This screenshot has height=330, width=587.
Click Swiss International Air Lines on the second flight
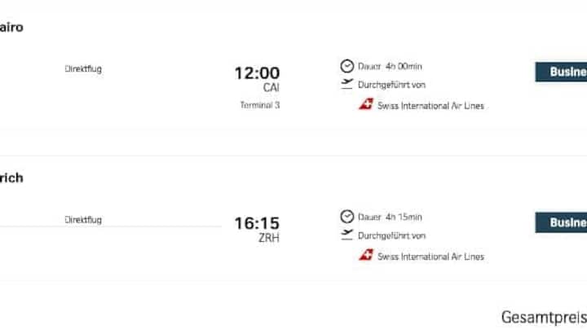430,256
